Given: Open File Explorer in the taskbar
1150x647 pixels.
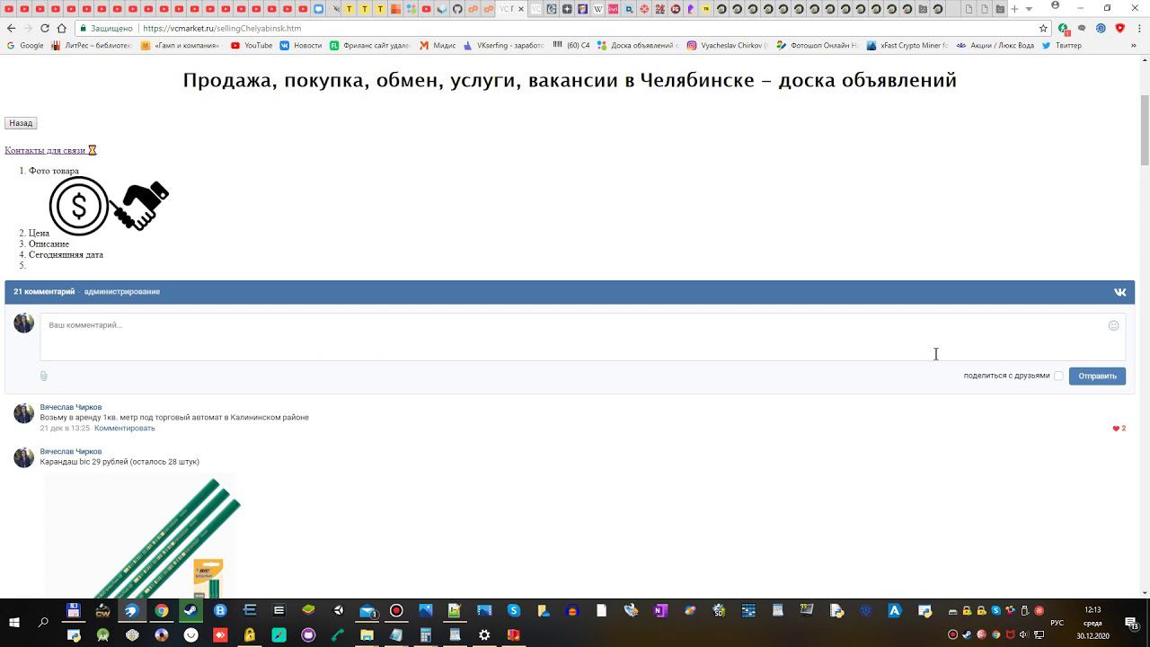Looking at the screenshot, I should click(367, 634).
